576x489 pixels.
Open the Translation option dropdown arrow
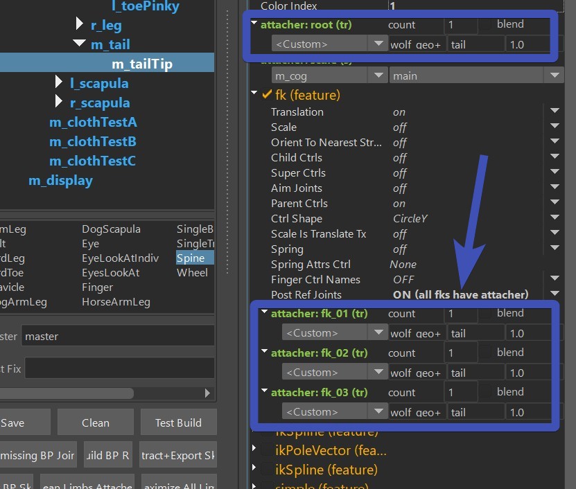coord(555,111)
